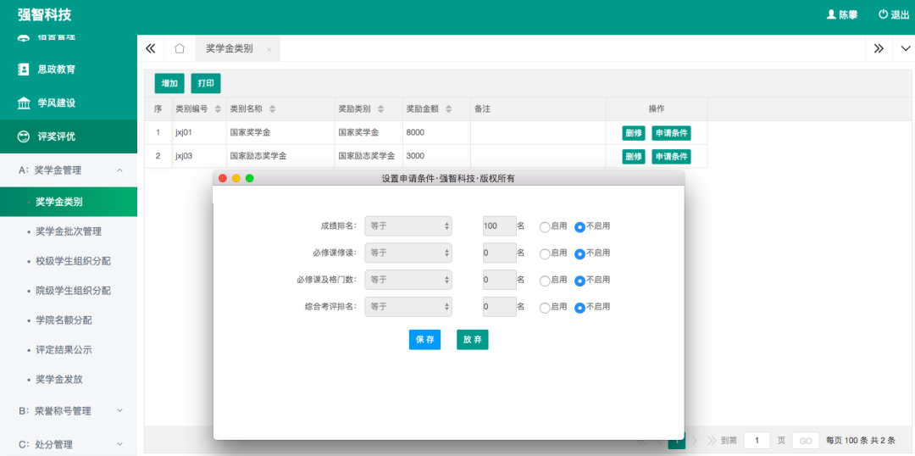Click the 保存 button
This screenshot has width=915, height=456.
point(424,339)
